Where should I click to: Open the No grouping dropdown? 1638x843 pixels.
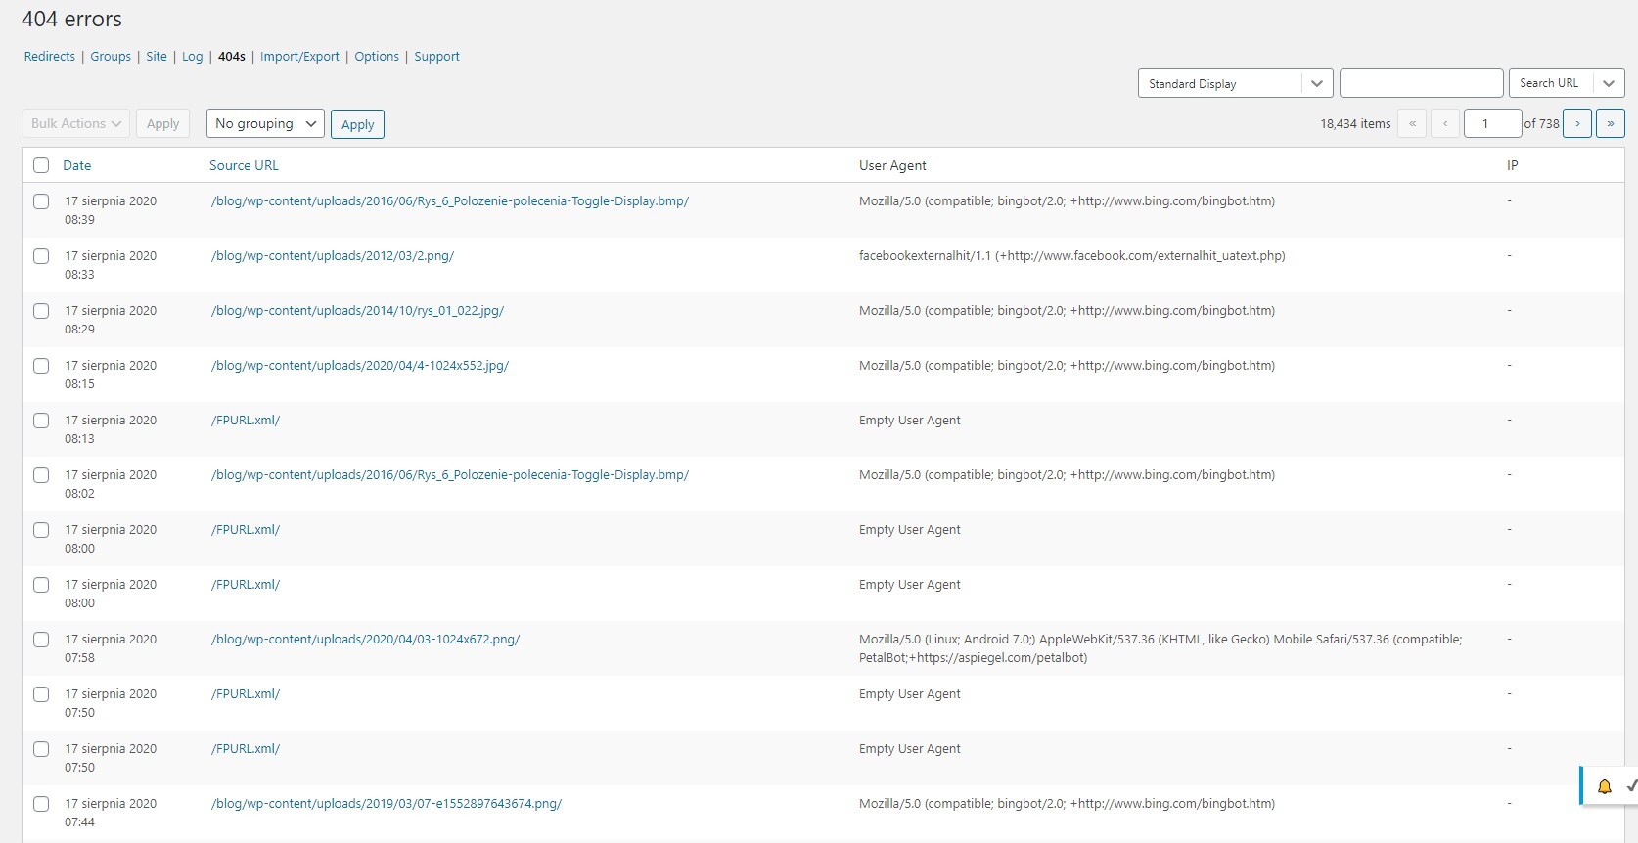265,123
